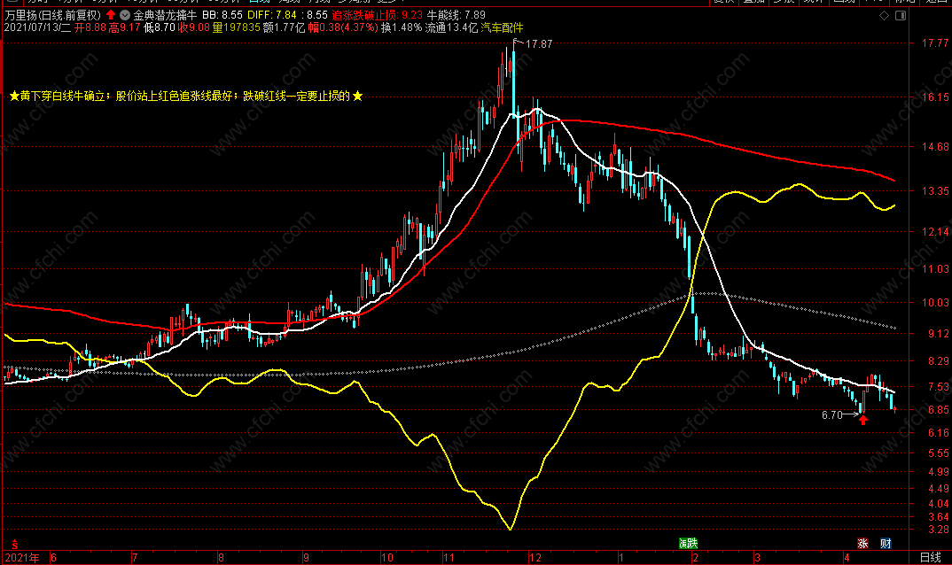Click the yellow DIFF: 7.84 value
Image resolution: width=952 pixels, height=565 pixels.
[272, 15]
